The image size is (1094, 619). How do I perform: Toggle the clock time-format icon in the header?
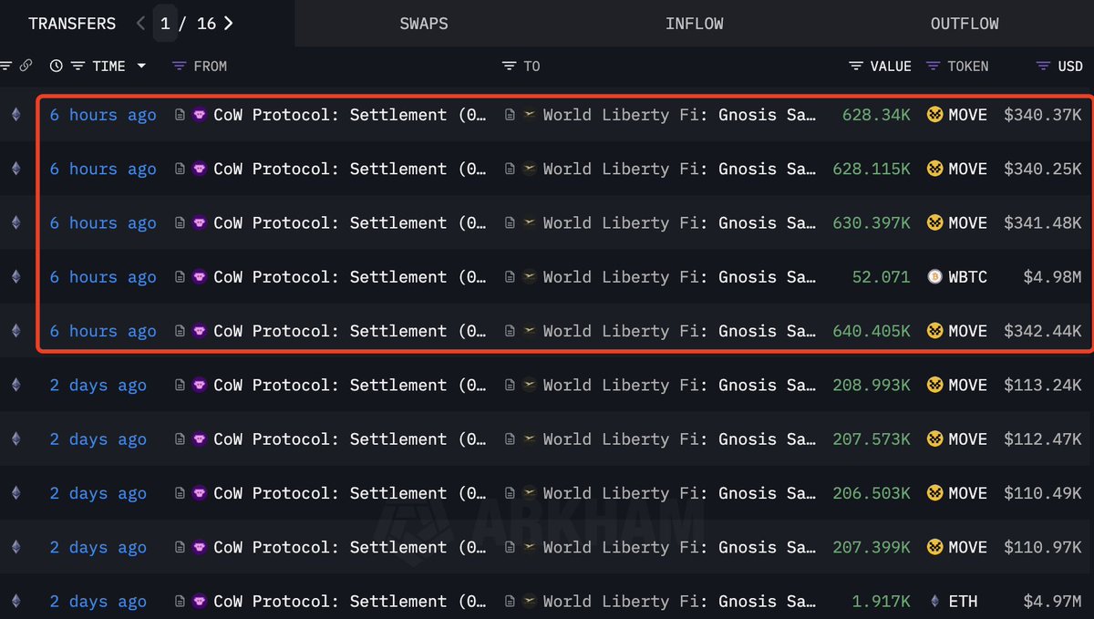[57, 66]
